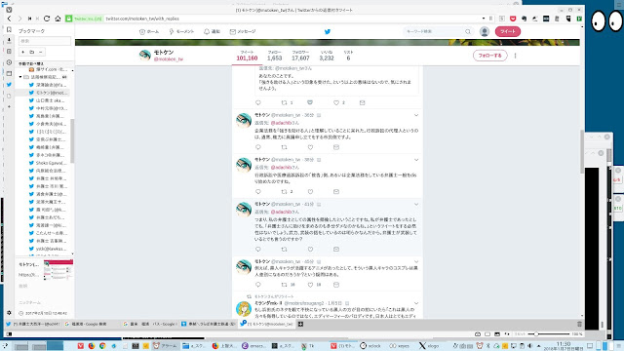Image resolution: width=624 pixels, height=351 pixels.
Task: Open the Twitter Messages nav item
Action: pyautogui.click(x=243, y=31)
